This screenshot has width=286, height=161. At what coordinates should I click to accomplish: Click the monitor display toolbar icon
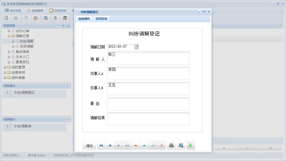click(x=45, y=18)
